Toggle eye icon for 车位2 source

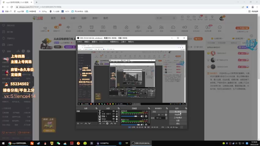[x=113, y=119]
